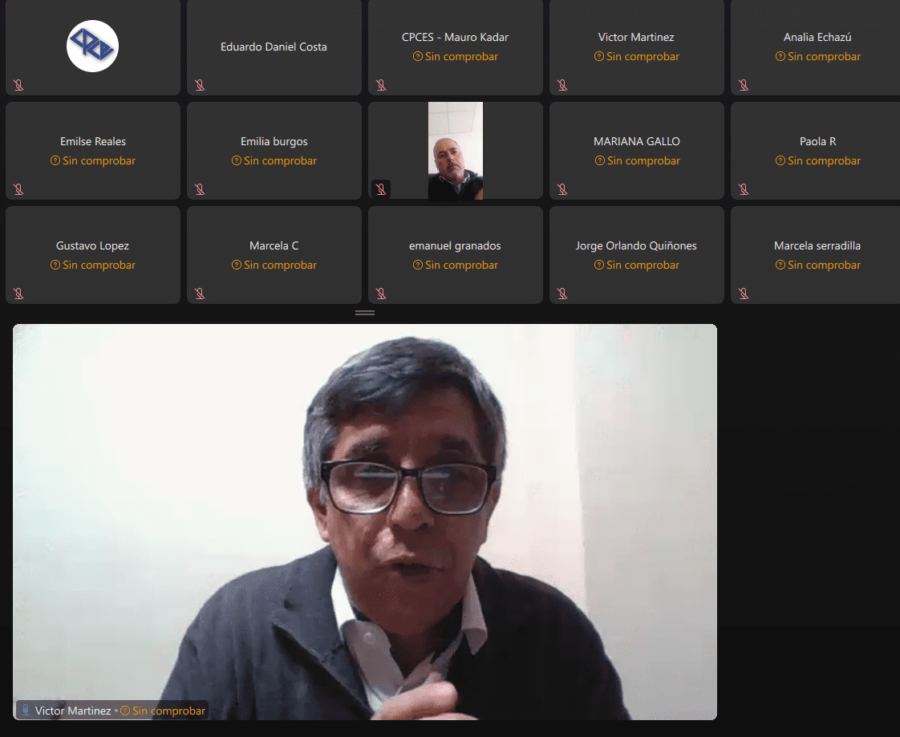Image resolution: width=900 pixels, height=737 pixels.
Task: Click the question-mark icon beside Victor Martinez's main video label
Action: pos(124,711)
